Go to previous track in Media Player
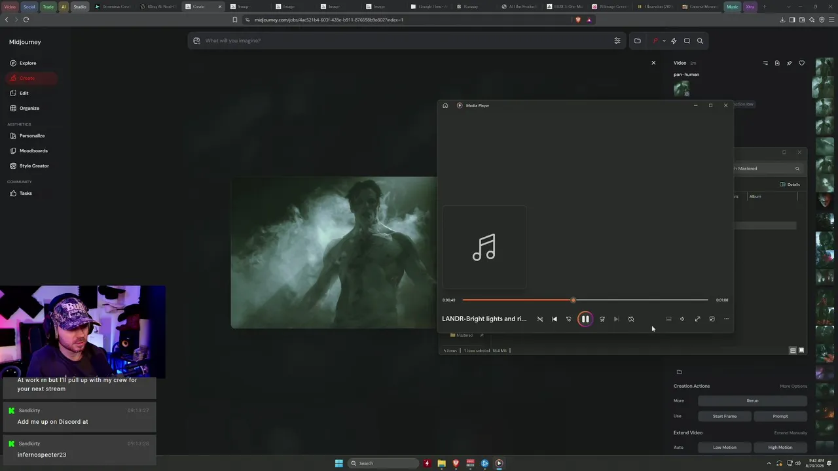Screen dimensions: 838x471 pos(555,319)
